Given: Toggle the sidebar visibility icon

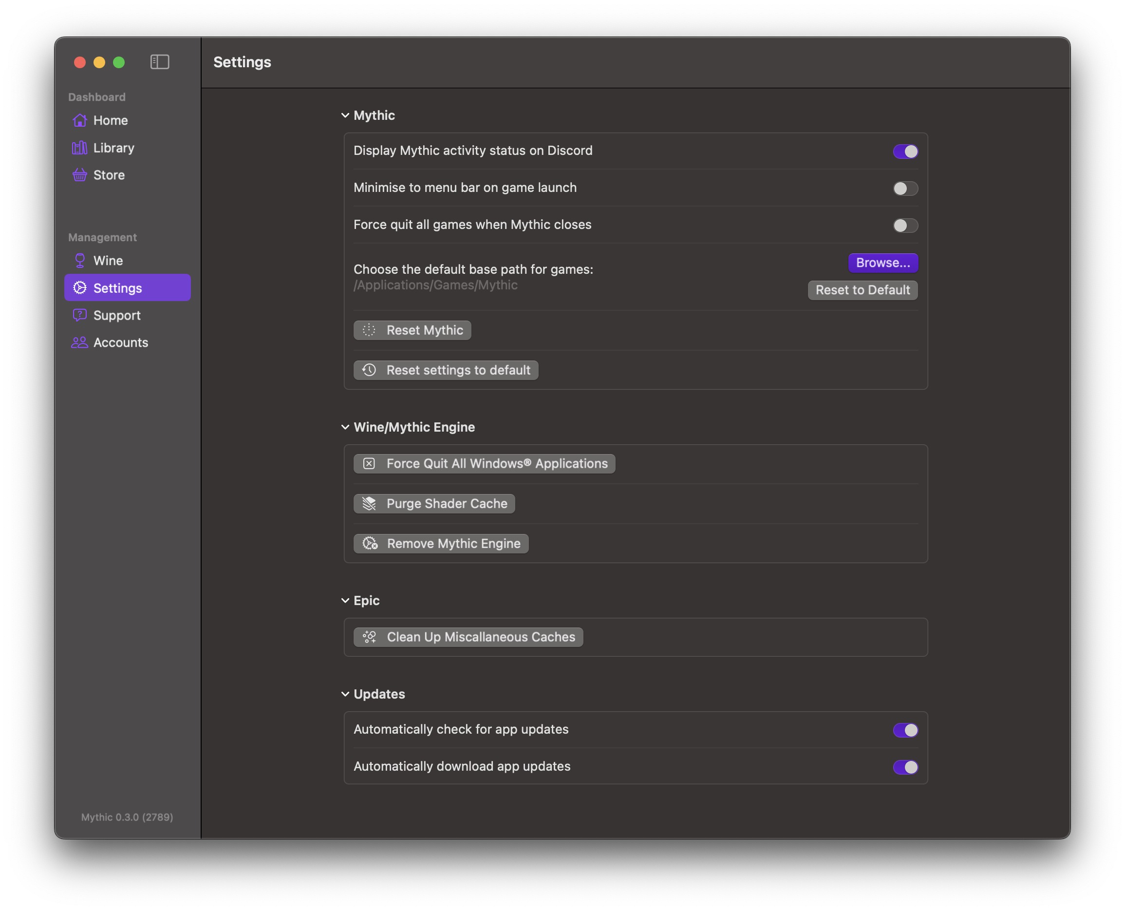Looking at the screenshot, I should coord(159,62).
